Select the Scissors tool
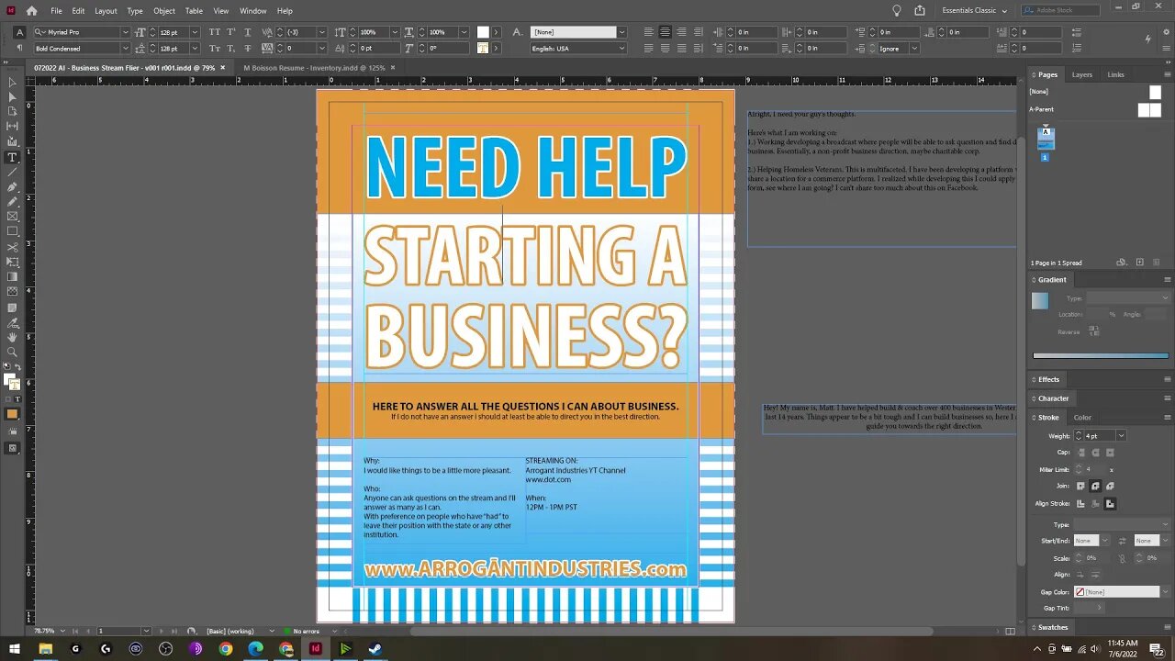 click(x=12, y=247)
